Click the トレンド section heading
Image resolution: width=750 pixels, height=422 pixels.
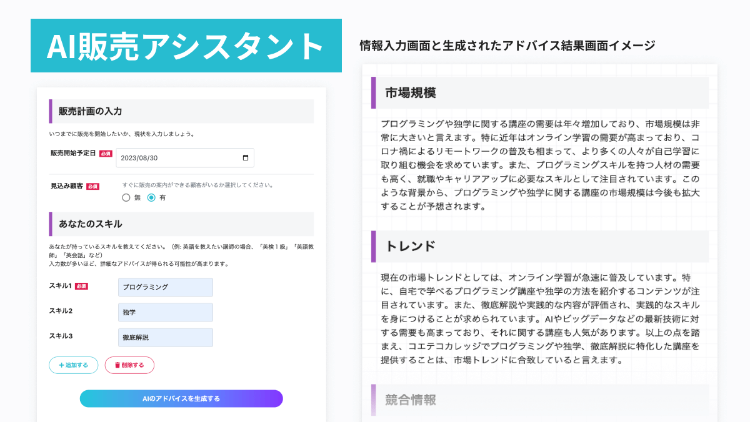(x=411, y=246)
